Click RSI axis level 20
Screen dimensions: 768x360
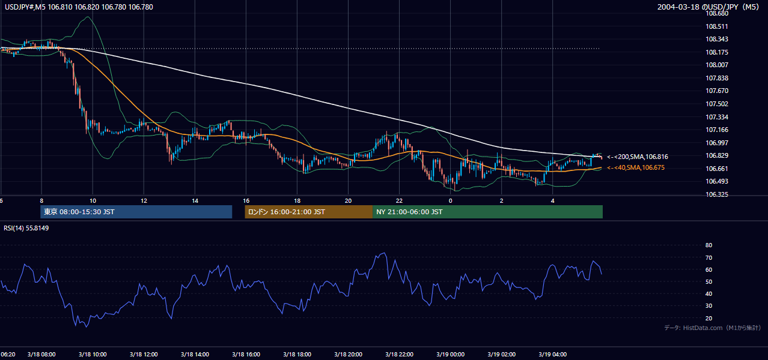(x=709, y=318)
